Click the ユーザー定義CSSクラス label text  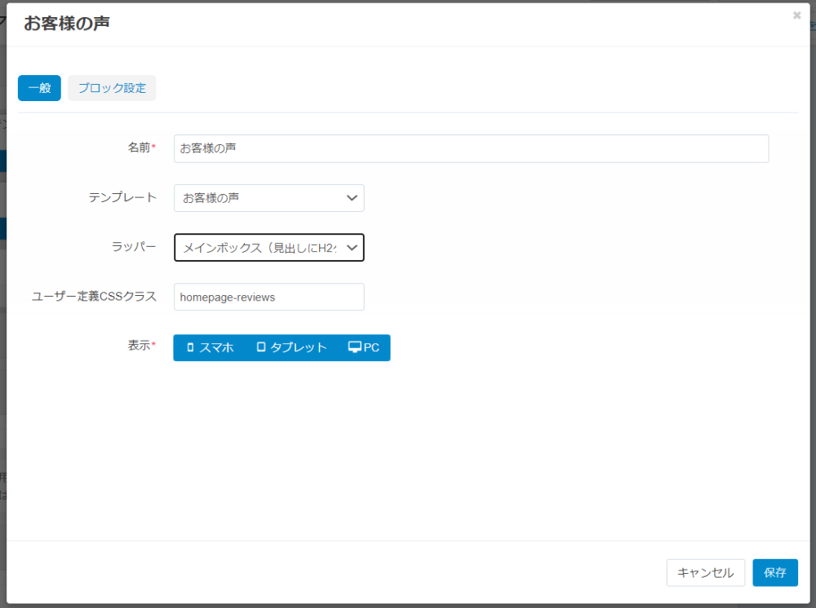point(93,297)
